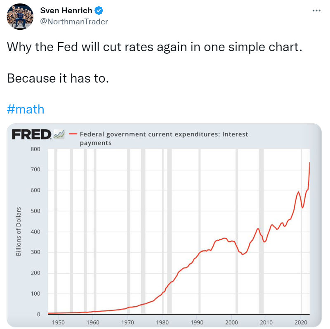Image resolution: width=330 pixels, height=329 pixels.
Task: Select the Interest payments legend title
Action: point(163,138)
